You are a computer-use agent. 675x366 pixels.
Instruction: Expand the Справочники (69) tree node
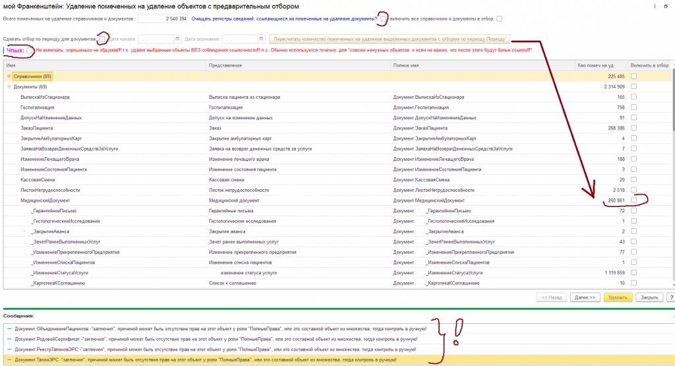[9, 76]
